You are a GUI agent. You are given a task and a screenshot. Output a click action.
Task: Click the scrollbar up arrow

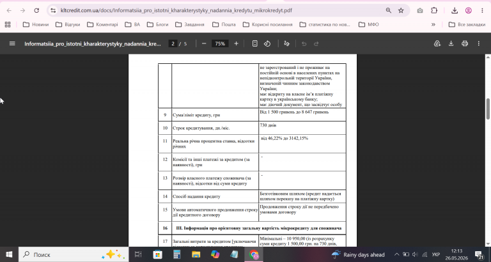click(x=488, y=57)
